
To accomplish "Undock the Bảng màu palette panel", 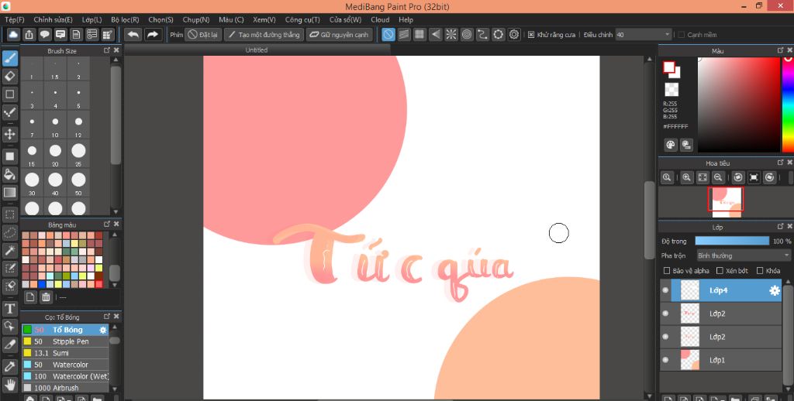I will pos(107,224).
